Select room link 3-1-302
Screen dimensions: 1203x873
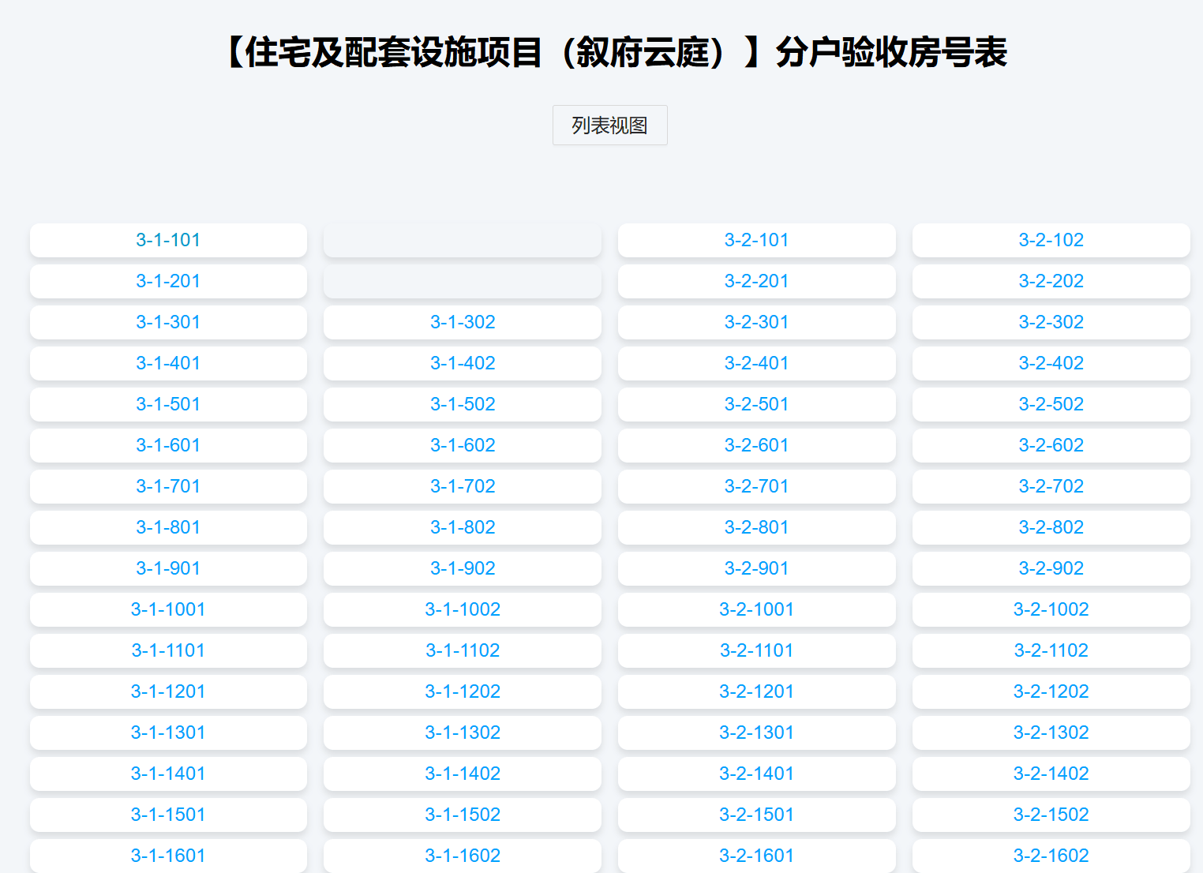(463, 322)
